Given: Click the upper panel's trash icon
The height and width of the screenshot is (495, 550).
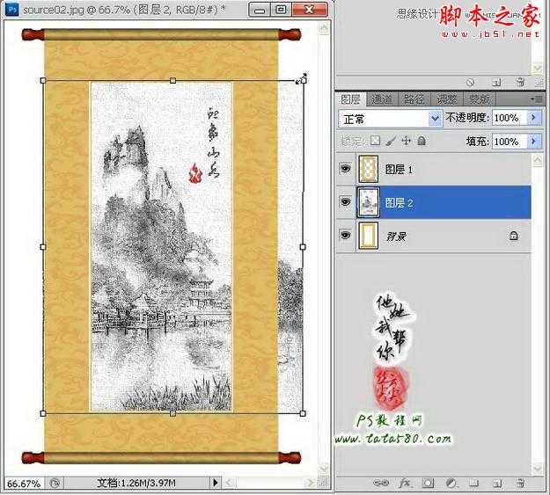Looking at the screenshot, I should click(x=521, y=83).
